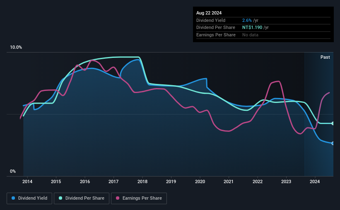The height and width of the screenshot is (210, 340).
Task: Click the 0% y-axis label
Action: click(13, 172)
